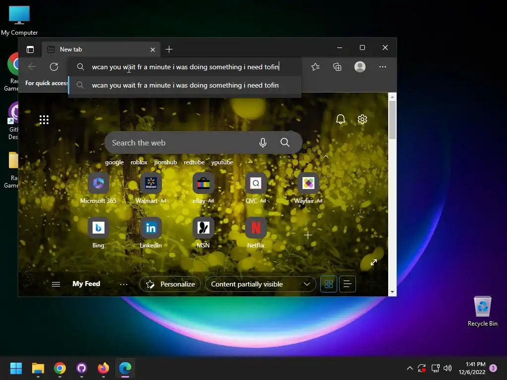Click the Search the web box

pos(203,142)
